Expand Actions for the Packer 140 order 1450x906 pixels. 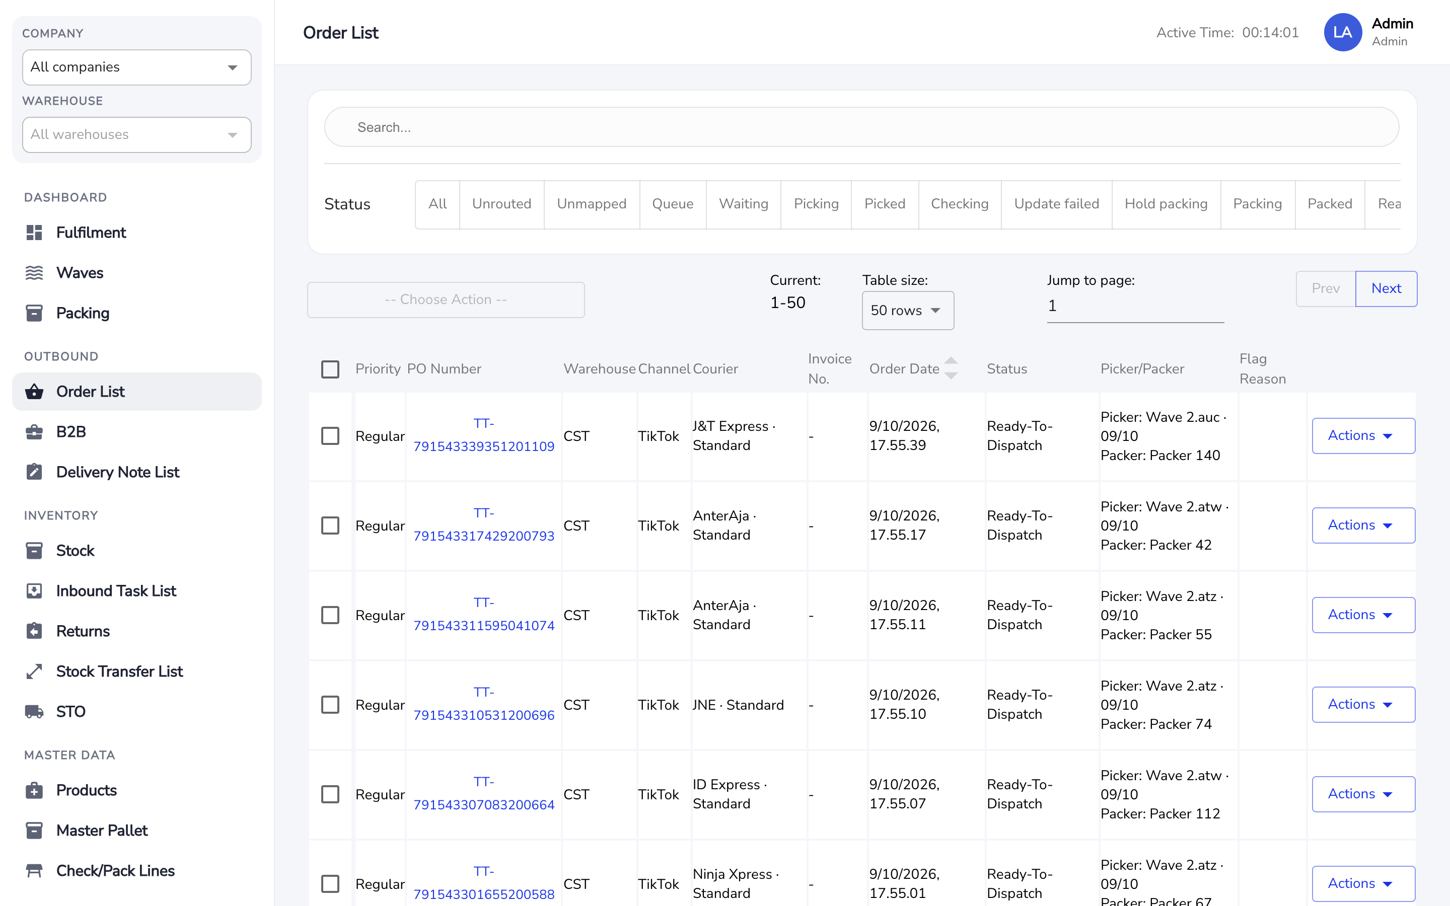point(1363,435)
